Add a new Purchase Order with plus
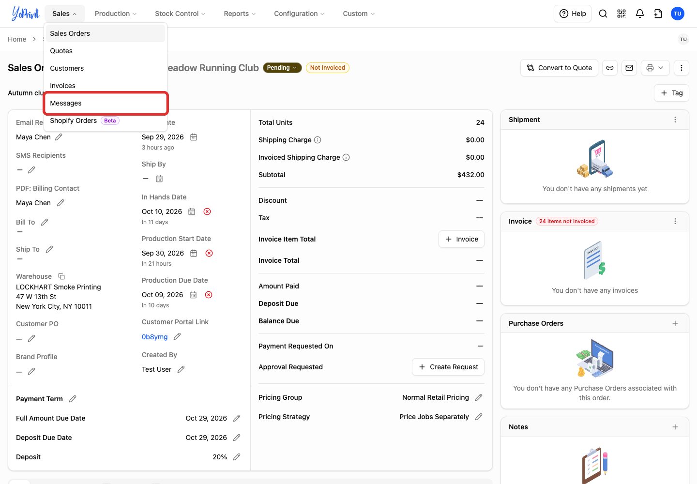 tap(675, 323)
